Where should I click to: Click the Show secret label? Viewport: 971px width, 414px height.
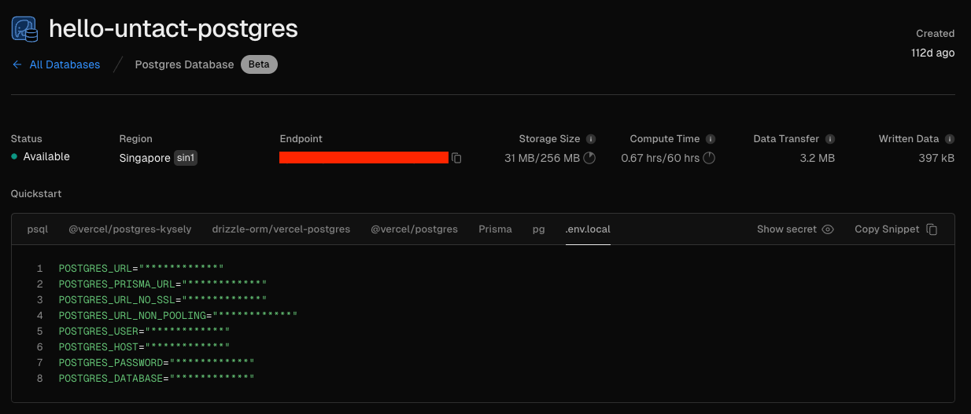[787, 229]
